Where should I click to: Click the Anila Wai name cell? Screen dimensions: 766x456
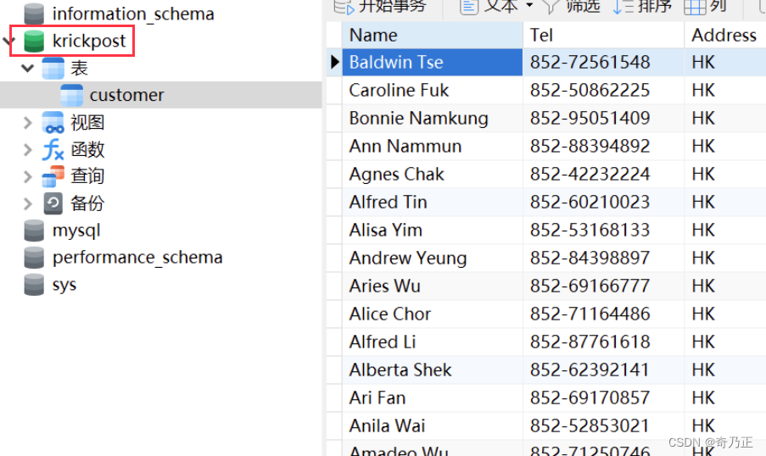(433, 425)
